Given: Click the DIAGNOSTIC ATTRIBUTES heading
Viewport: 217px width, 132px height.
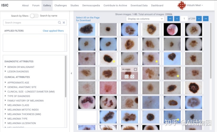Looking at the screenshot, I should [19, 61].
